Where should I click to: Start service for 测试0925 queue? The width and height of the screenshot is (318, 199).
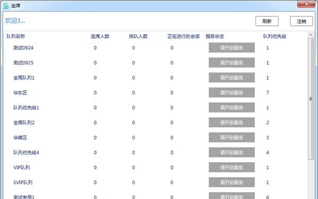click(x=232, y=63)
